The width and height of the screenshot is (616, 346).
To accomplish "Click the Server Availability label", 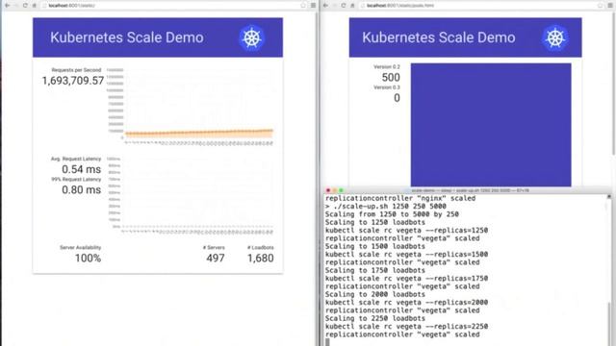I will (x=80, y=248).
